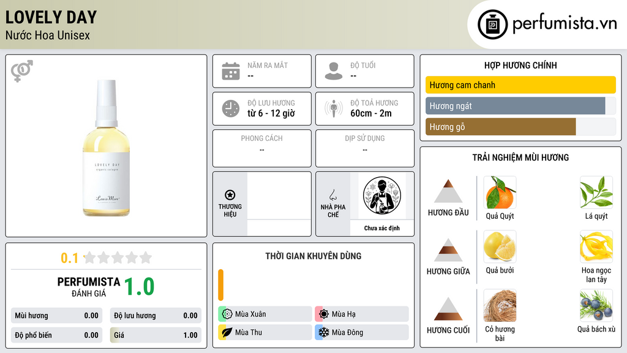This screenshot has width=627, height=353.
Task: Select the Quả bưởi grapefruit image
Action: click(500, 246)
